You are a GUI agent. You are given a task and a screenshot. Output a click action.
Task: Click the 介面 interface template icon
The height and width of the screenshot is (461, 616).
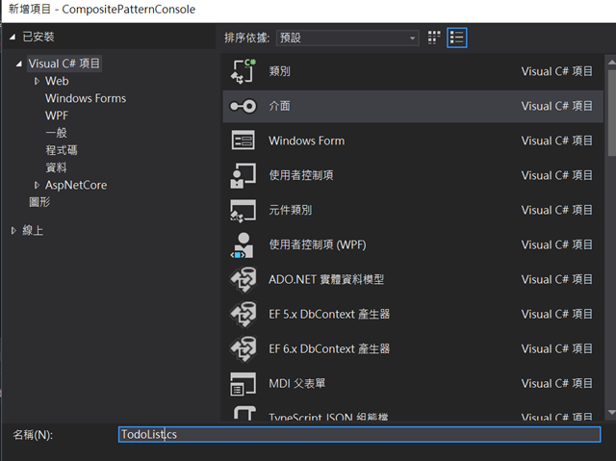[244, 106]
